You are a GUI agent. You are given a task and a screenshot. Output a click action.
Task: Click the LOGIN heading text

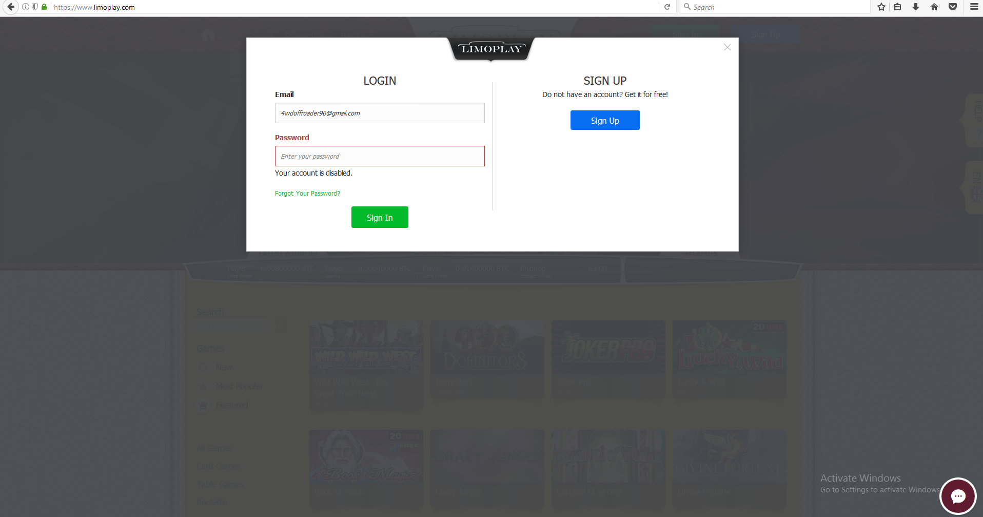click(x=380, y=81)
